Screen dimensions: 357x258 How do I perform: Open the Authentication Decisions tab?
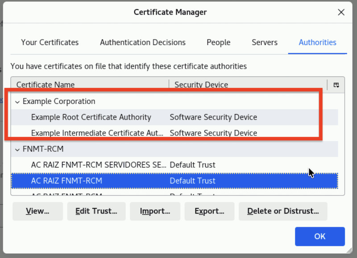click(x=142, y=43)
